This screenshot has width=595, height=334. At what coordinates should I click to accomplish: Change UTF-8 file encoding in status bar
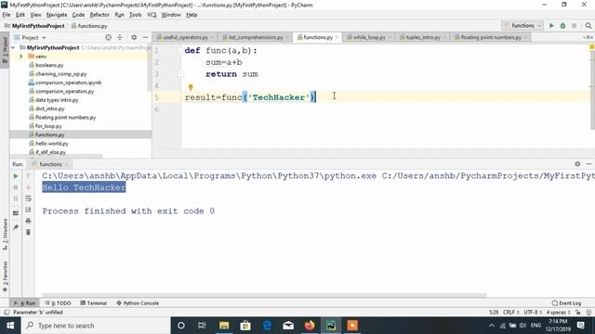532,313
